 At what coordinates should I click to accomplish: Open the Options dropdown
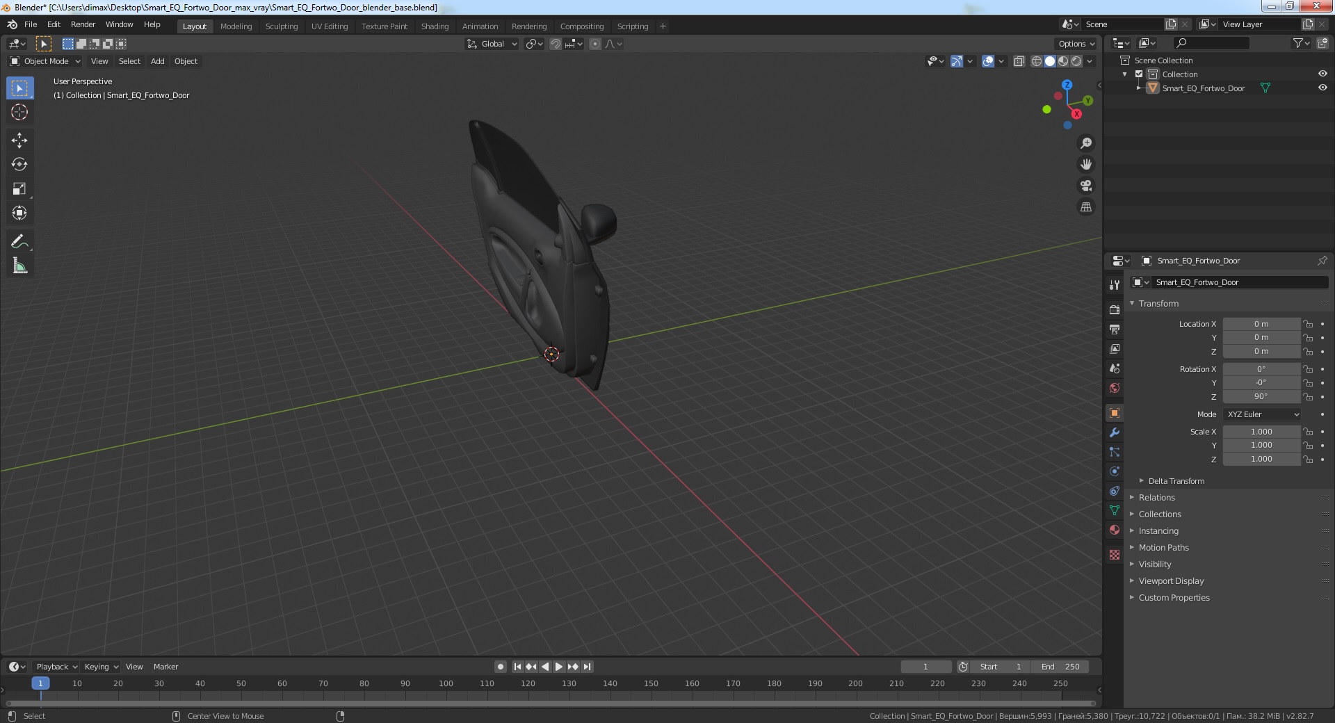[1076, 44]
